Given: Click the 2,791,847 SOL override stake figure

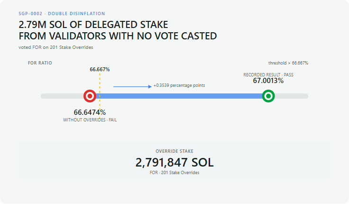Looking at the screenshot, I should pyautogui.click(x=174, y=162).
